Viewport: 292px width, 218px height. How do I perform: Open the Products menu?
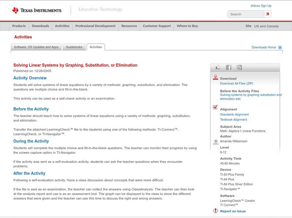click(19, 26)
